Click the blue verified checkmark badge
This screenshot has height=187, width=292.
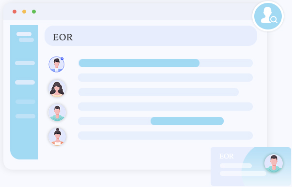pyautogui.click(x=62, y=59)
